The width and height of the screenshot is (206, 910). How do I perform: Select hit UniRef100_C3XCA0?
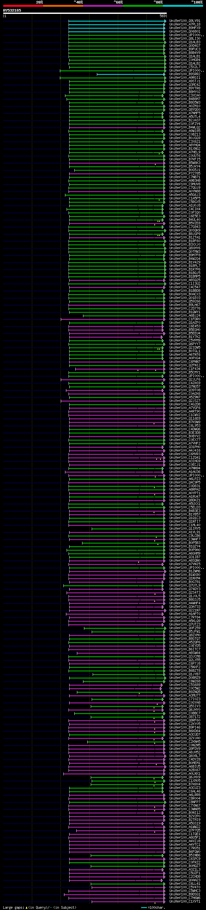coord(184,95)
